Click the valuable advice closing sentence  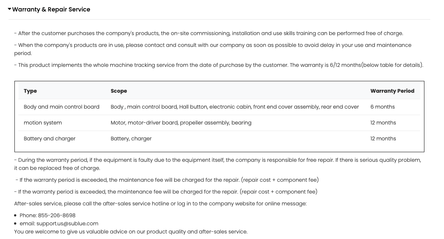[x=131, y=232]
